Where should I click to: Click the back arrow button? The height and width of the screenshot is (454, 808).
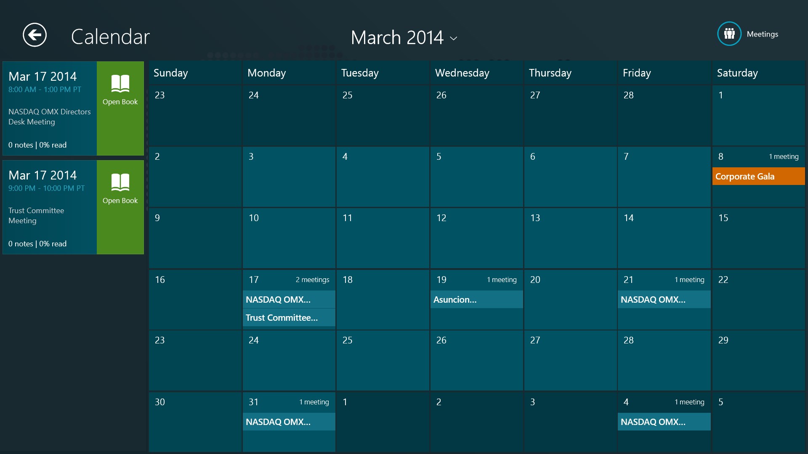click(x=35, y=35)
